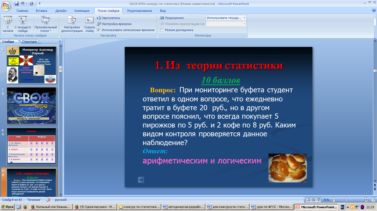
Task: Customize the Quick Access Toolbar dropdown
Action: tap(39, 4)
